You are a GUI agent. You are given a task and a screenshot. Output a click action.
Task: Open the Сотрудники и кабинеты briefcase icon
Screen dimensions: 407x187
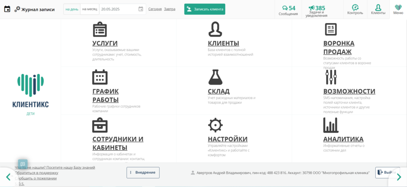click(99, 125)
